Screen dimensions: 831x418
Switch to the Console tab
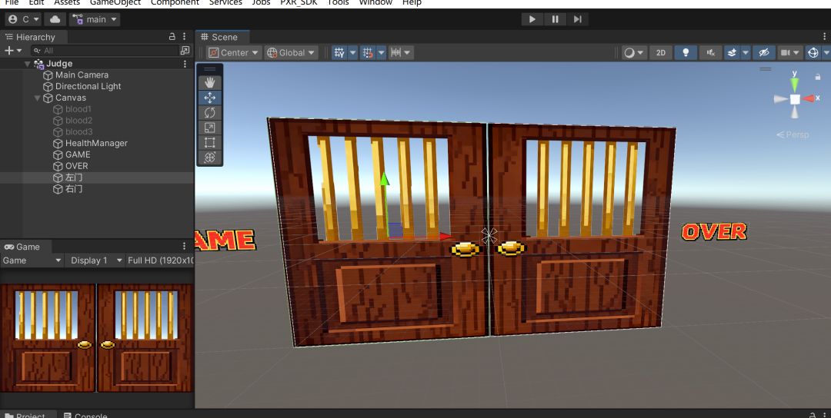click(85, 416)
